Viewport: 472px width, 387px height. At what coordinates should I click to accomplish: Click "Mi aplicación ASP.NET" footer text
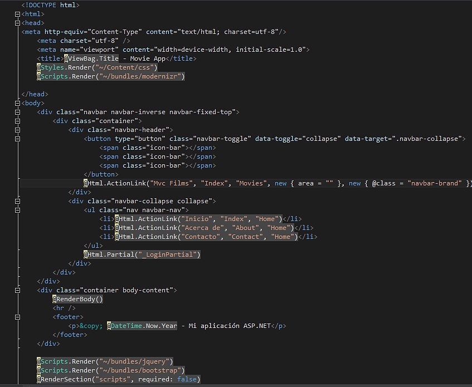point(230,326)
